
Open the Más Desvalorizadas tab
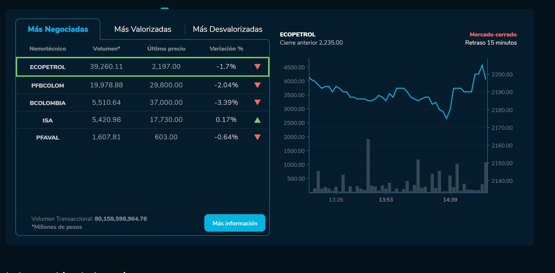click(x=228, y=29)
